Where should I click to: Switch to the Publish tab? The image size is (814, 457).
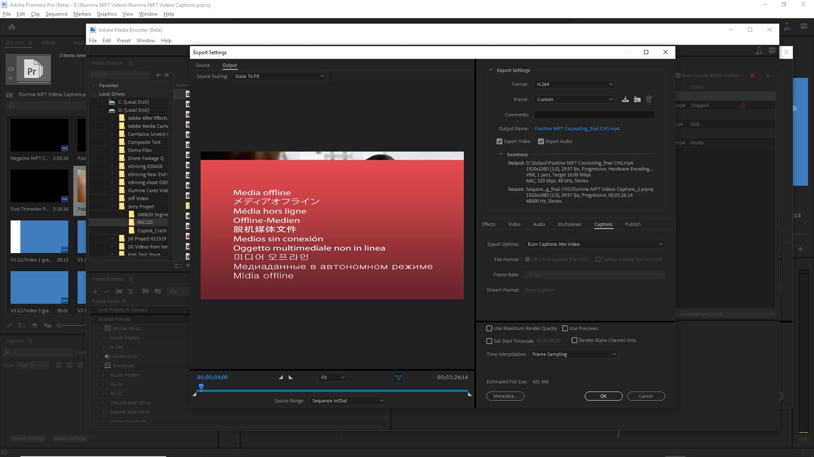point(633,224)
